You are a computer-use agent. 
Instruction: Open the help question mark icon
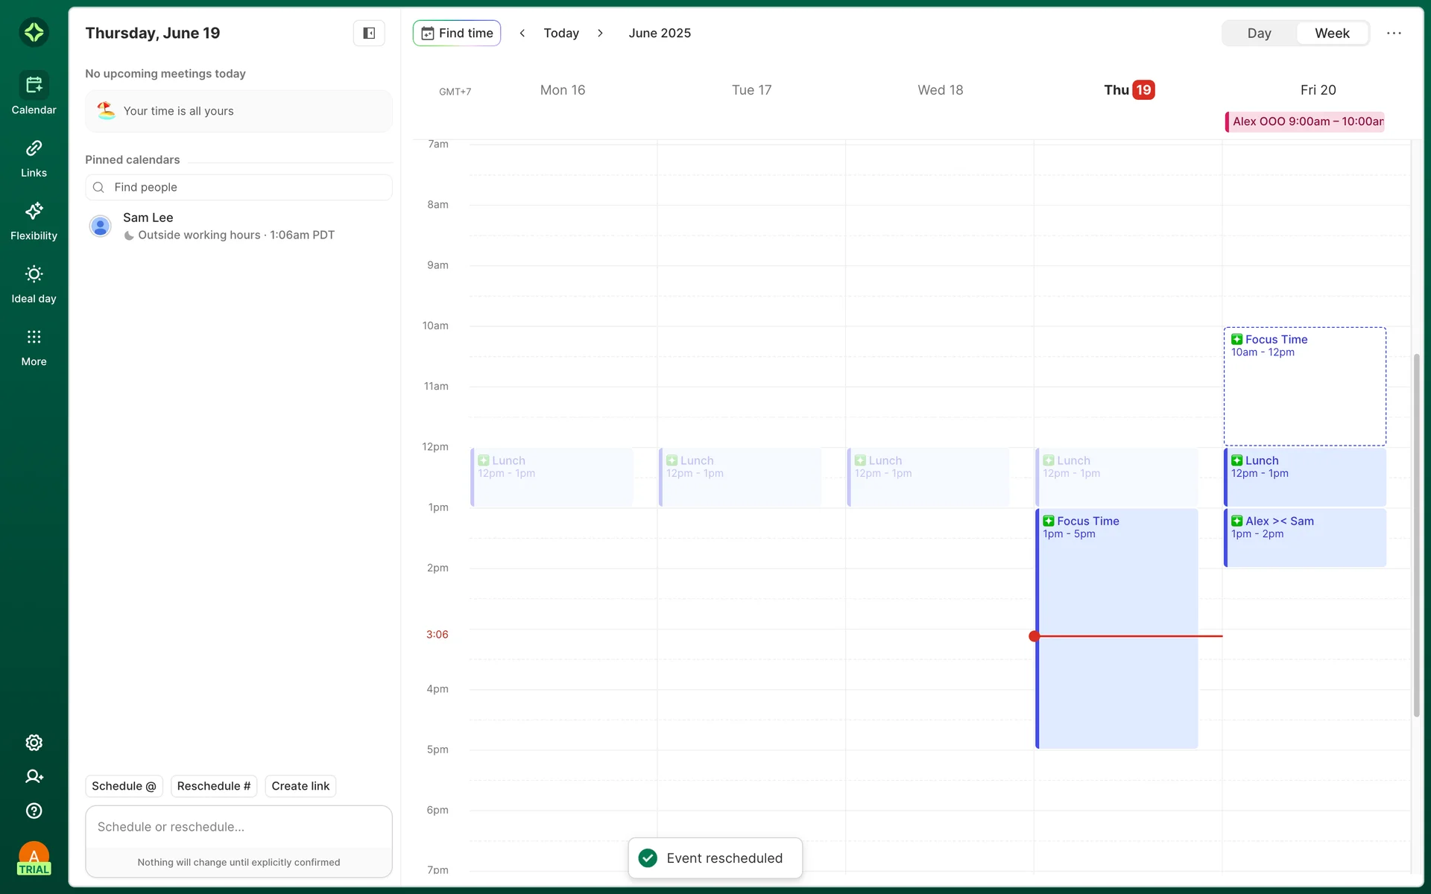tap(34, 811)
